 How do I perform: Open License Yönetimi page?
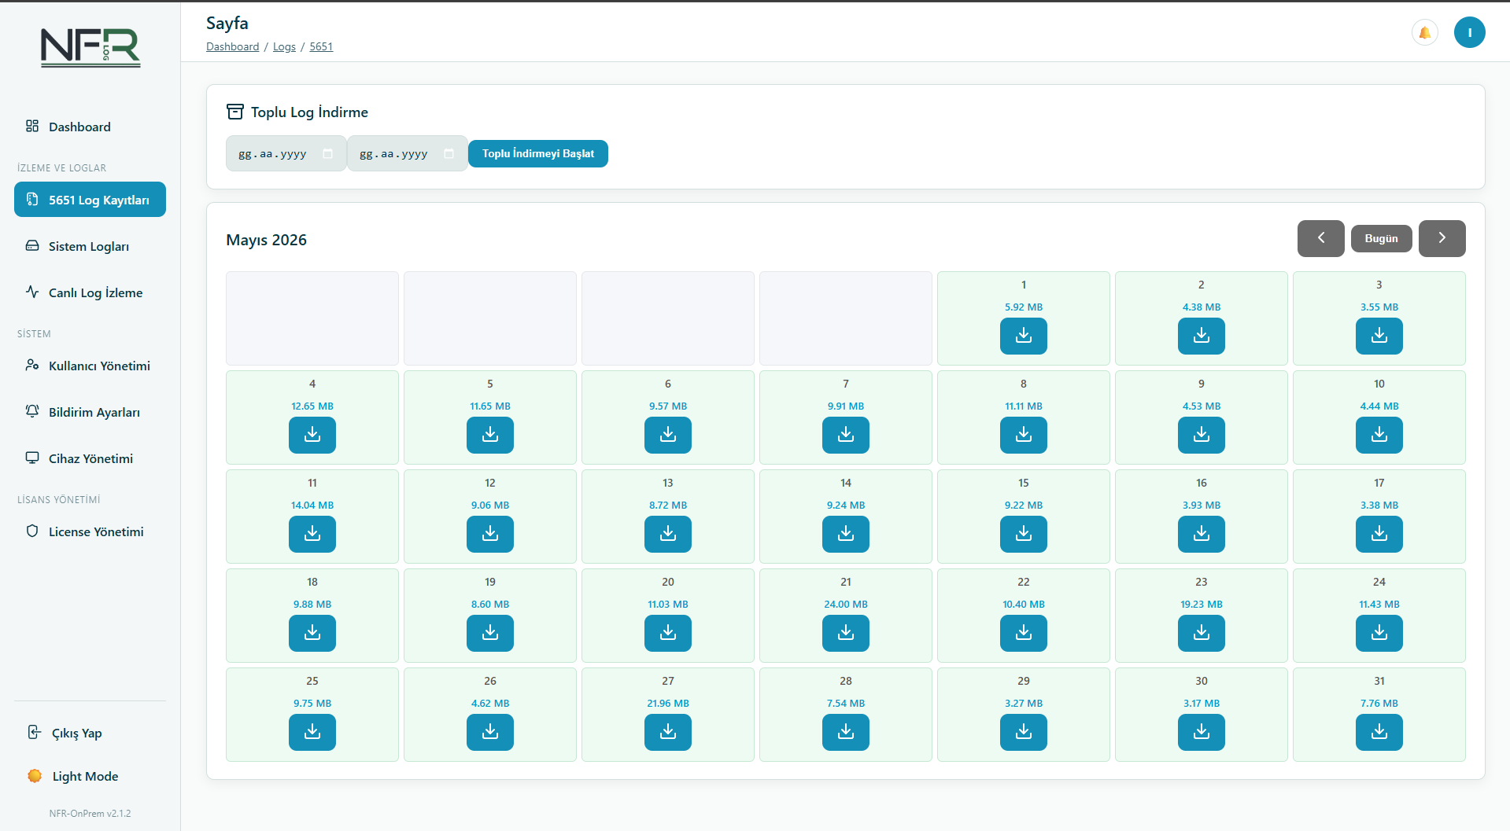click(x=90, y=531)
